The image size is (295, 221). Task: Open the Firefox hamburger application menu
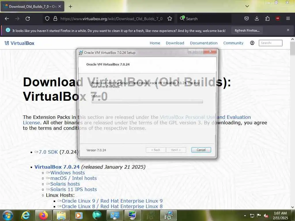[288, 18]
